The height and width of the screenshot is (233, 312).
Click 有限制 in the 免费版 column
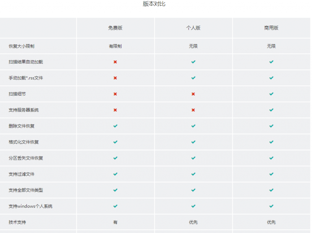[115, 46]
